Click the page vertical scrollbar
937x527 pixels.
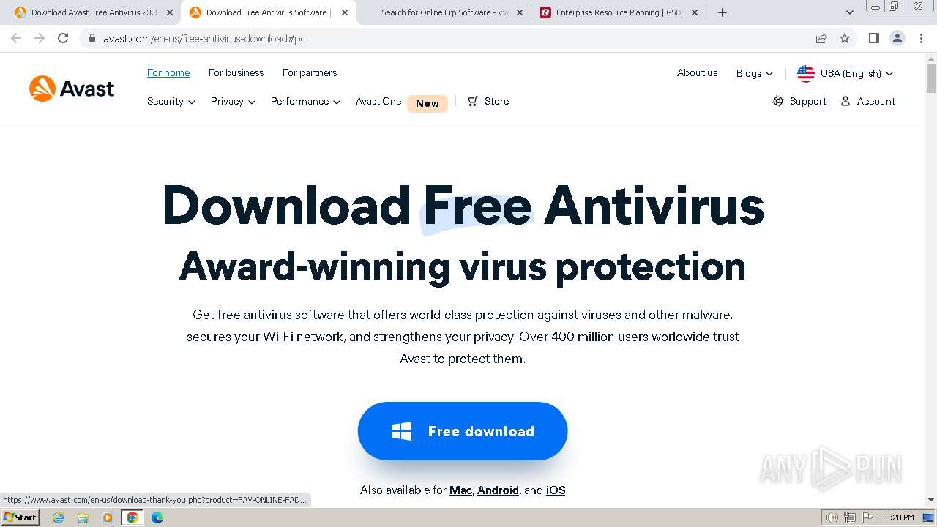931,278
